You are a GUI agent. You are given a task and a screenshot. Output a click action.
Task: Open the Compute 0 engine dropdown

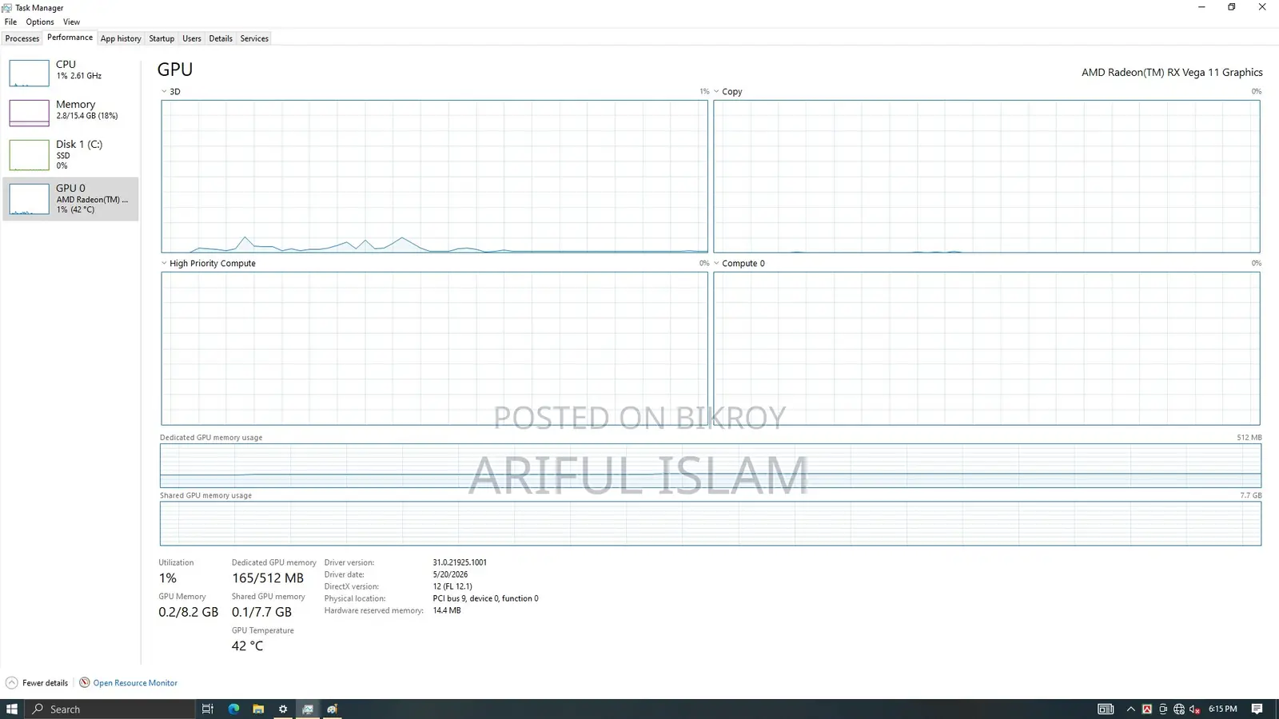tap(716, 264)
